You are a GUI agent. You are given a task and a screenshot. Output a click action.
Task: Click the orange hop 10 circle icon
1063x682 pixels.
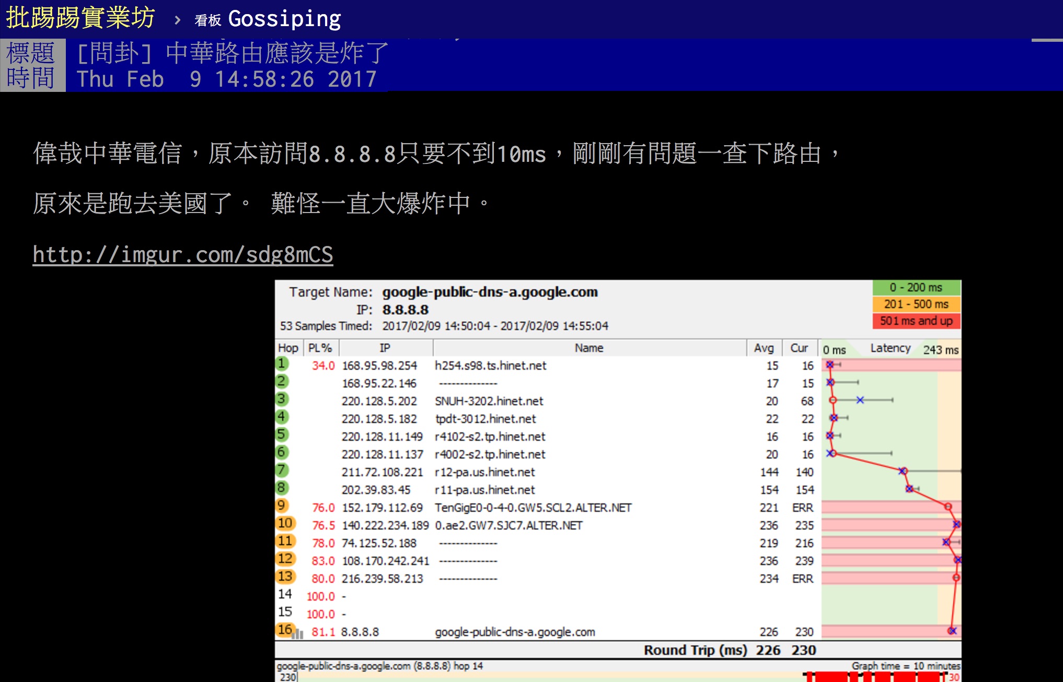point(285,524)
